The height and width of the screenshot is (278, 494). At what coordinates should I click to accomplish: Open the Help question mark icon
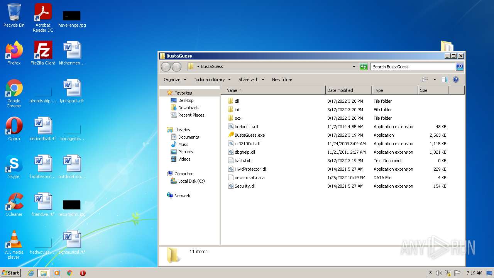pos(455,80)
